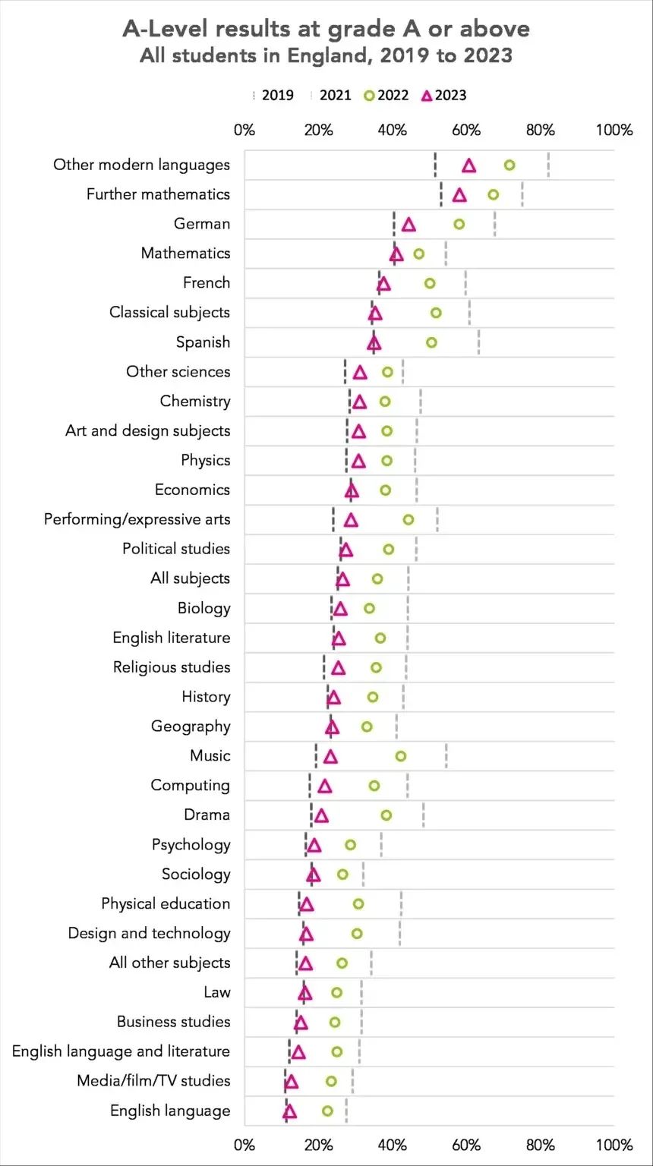Select the 2023 triangle for English language

coord(289,1111)
